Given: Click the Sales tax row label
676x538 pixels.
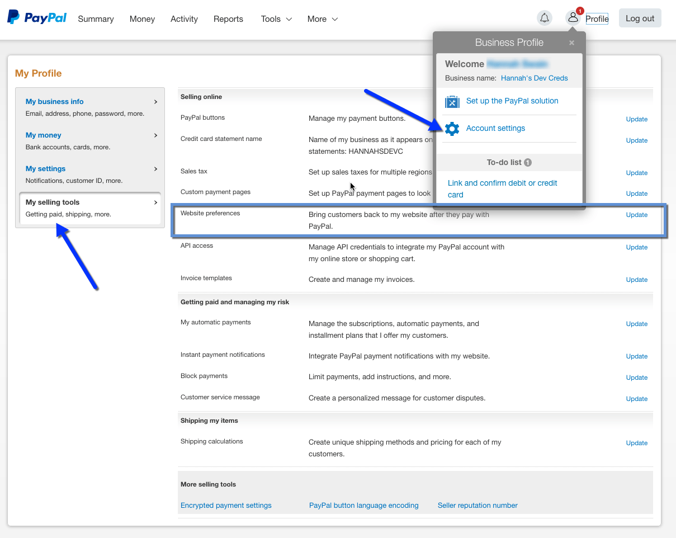Looking at the screenshot, I should coord(194,172).
